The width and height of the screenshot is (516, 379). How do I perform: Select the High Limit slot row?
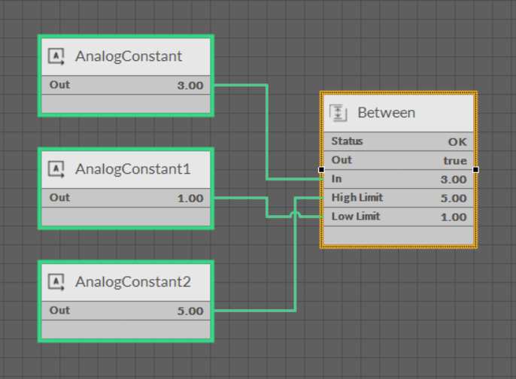click(399, 198)
